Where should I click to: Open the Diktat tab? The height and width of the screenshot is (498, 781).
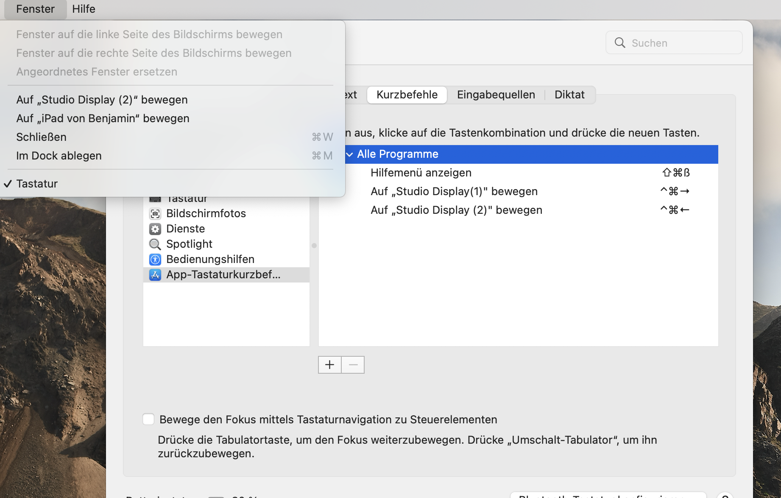click(x=569, y=95)
